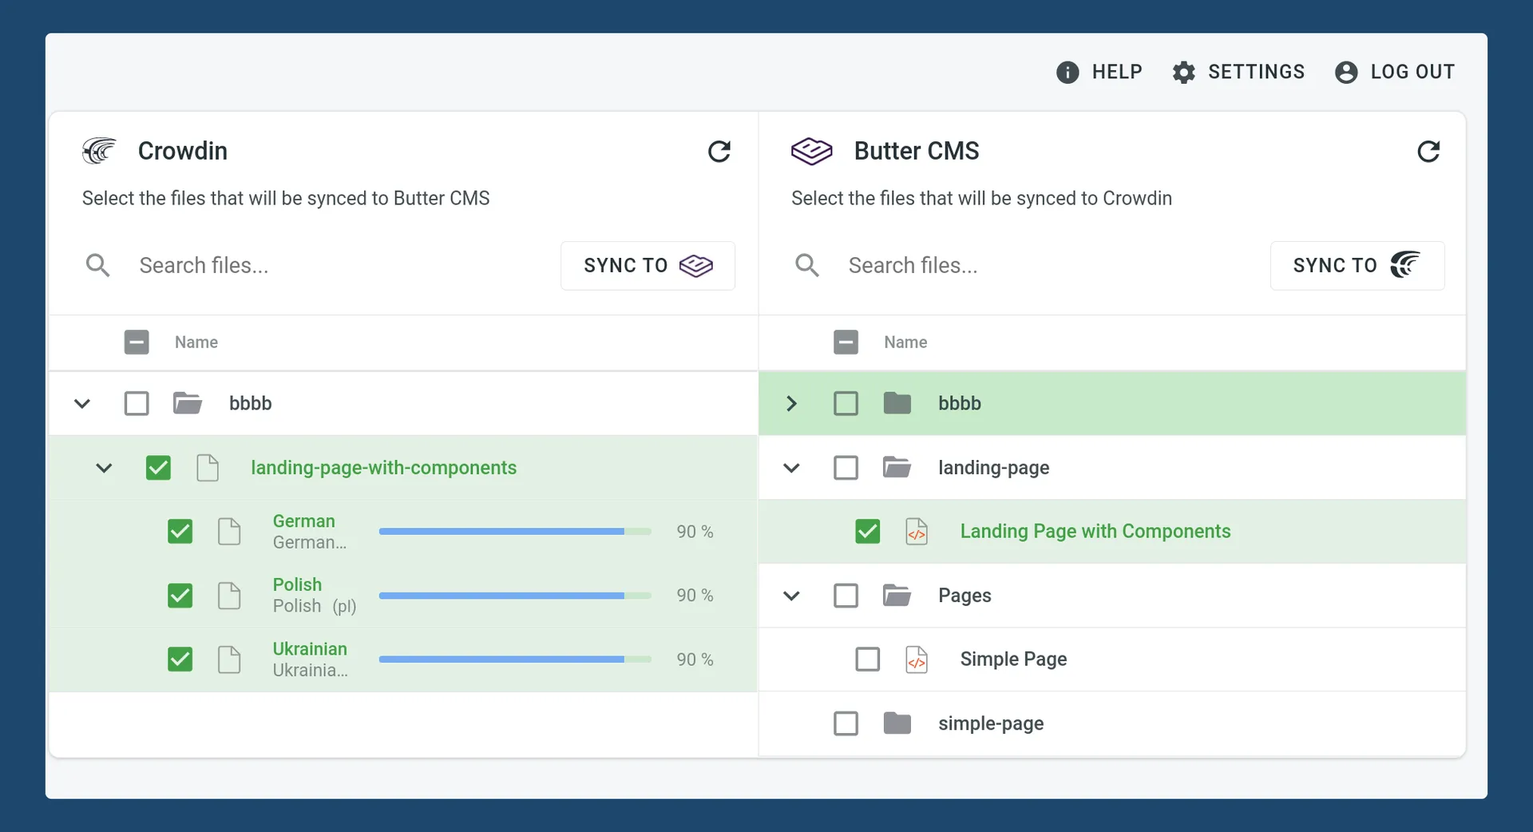Screen dimensions: 1533x832
Task: Click the Pages folder icon
Action: (897, 596)
